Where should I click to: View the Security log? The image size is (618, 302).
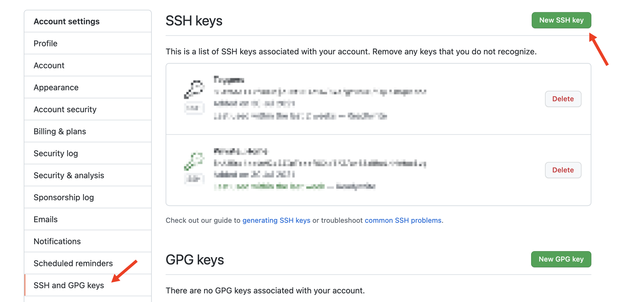tap(88, 153)
